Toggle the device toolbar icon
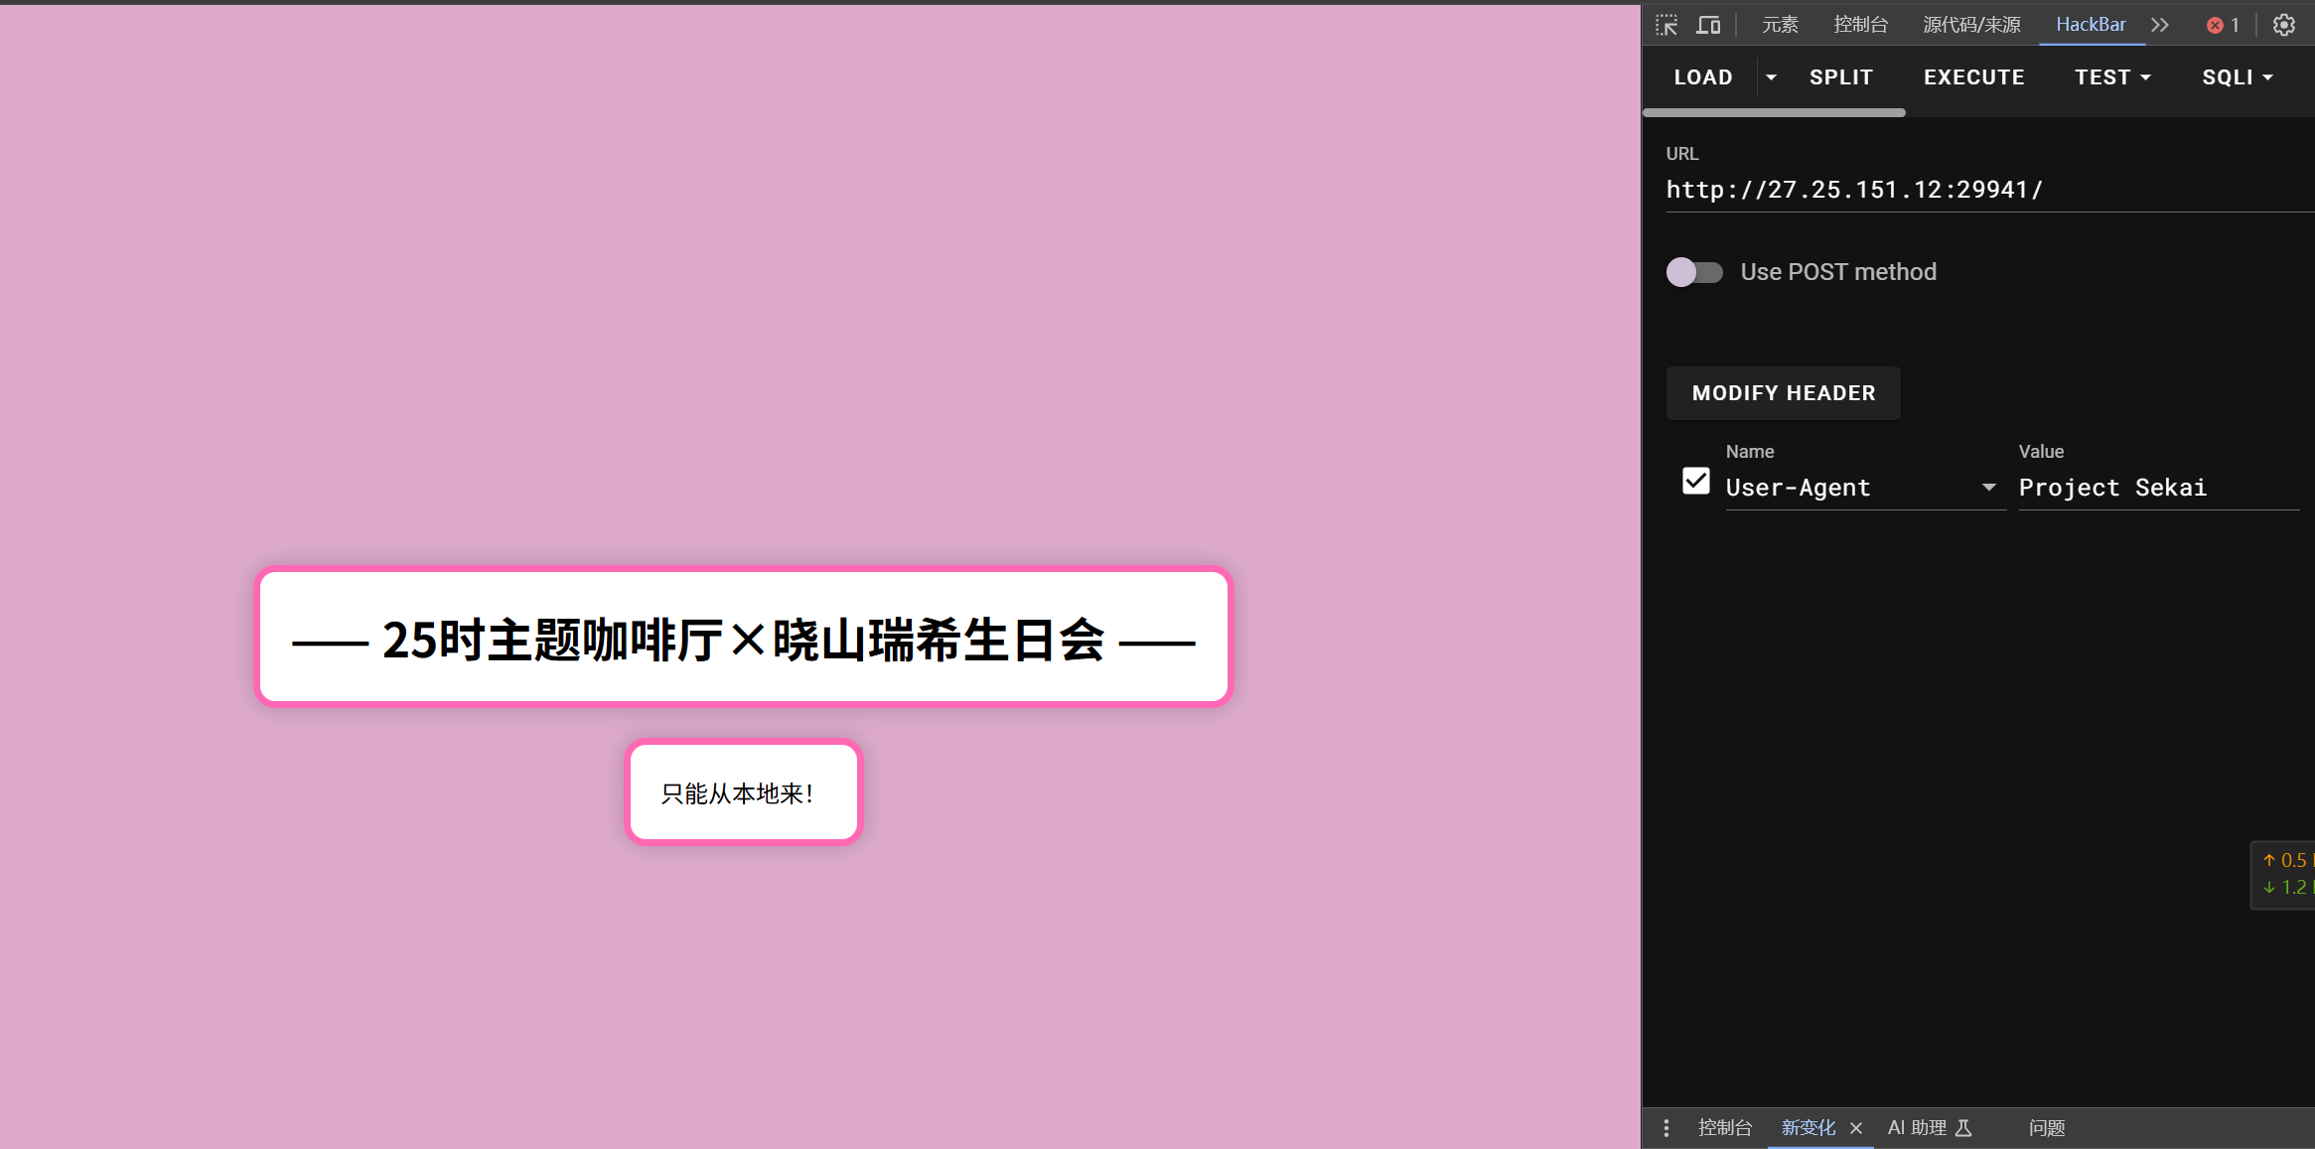This screenshot has height=1149, width=2315. coord(1708,25)
